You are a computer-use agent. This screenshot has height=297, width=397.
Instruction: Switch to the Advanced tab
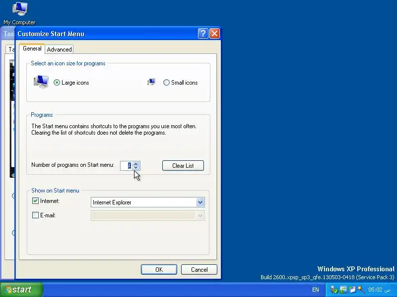(x=59, y=49)
